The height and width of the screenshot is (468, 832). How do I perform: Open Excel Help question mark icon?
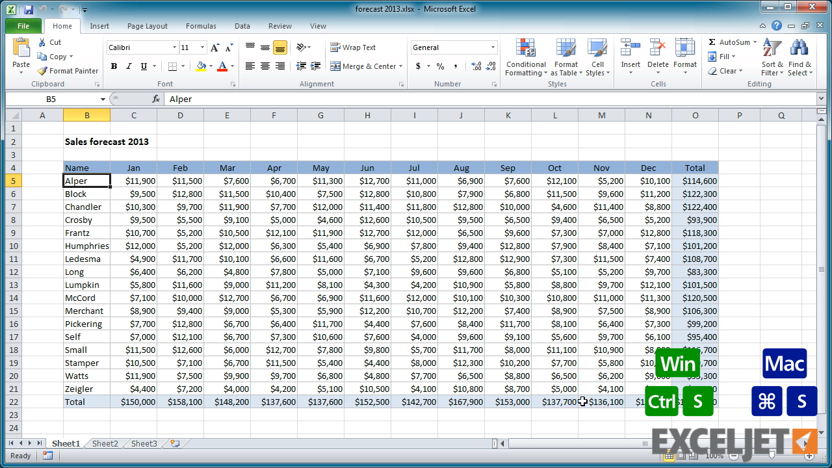tap(777, 26)
